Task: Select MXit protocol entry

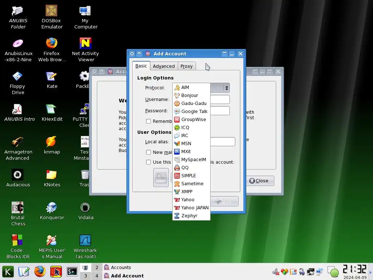Action: tap(191, 151)
